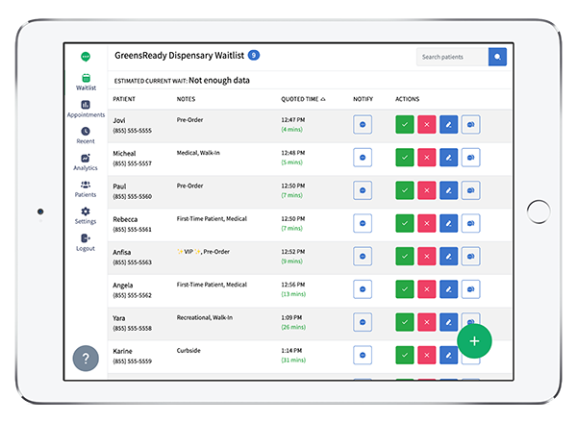Viewport: 577px width, 423px height.
Task: Edit Jovi's entry with the pencil button
Action: pyautogui.click(x=448, y=124)
